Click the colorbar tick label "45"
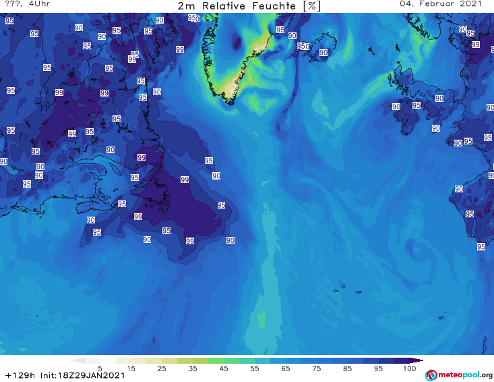Viewport: 494px width, 382px height. click(x=224, y=369)
